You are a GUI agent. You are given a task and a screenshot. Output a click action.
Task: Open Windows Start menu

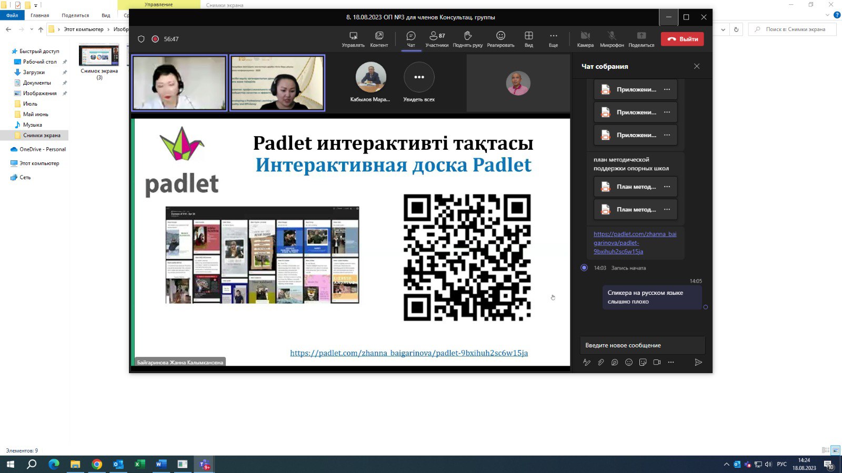pyautogui.click(x=11, y=464)
